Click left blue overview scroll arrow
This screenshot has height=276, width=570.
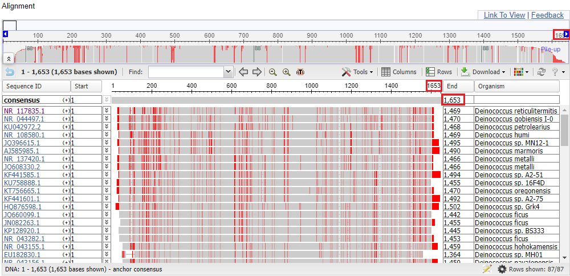(x=5, y=34)
